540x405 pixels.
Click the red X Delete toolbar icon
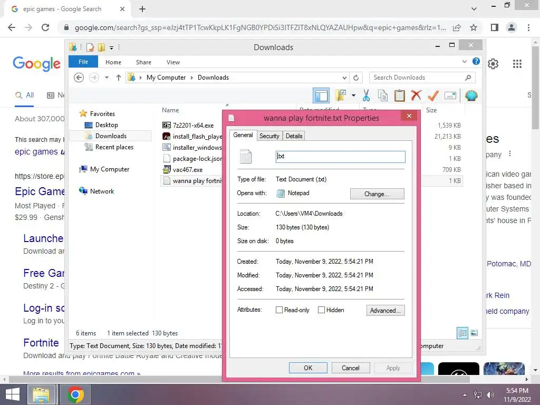point(416,95)
